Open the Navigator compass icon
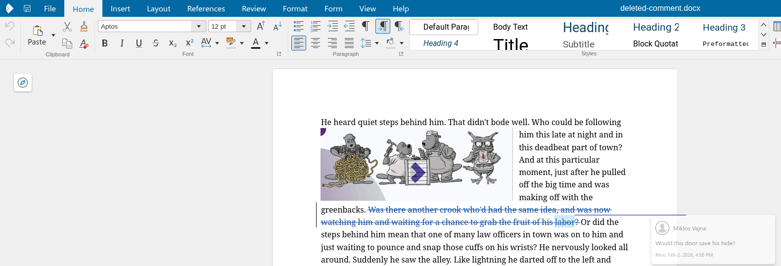The width and height of the screenshot is (781, 266). point(23,83)
